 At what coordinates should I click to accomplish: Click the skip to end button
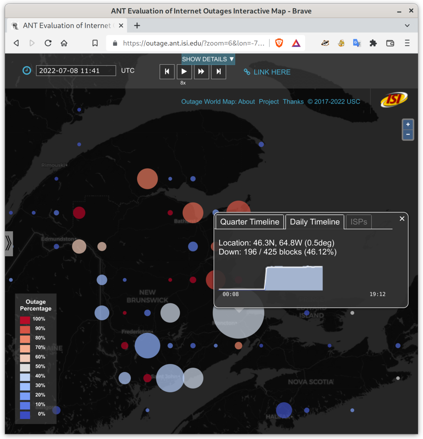click(219, 72)
